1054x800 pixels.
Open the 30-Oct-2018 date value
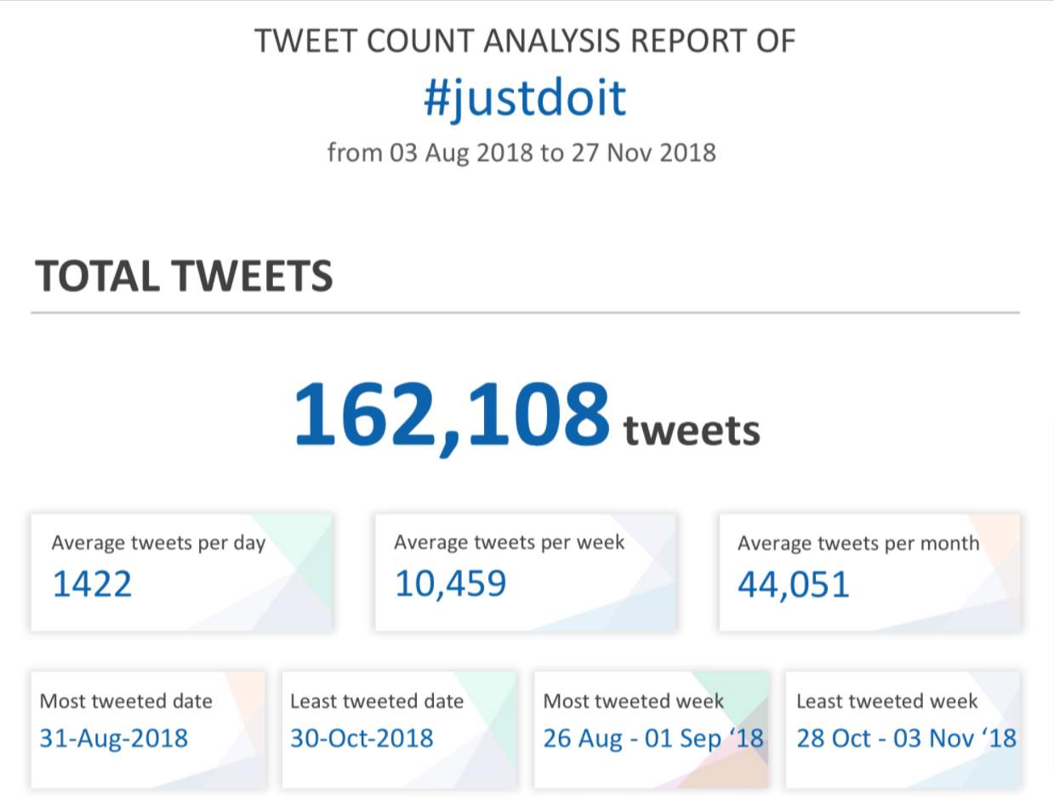pyautogui.click(x=362, y=738)
